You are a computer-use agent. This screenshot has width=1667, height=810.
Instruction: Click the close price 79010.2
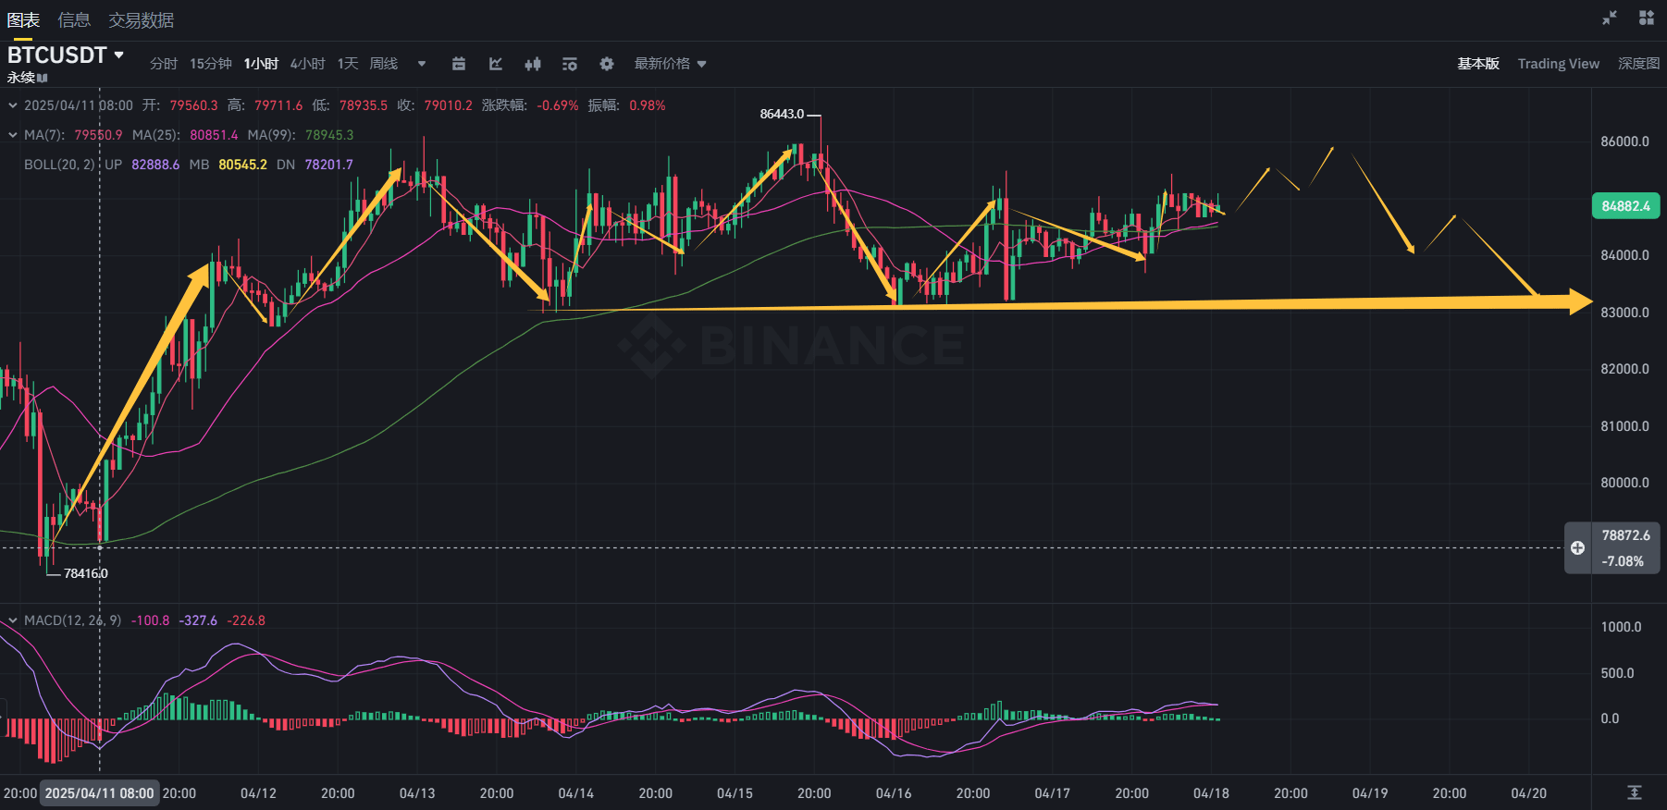click(449, 105)
